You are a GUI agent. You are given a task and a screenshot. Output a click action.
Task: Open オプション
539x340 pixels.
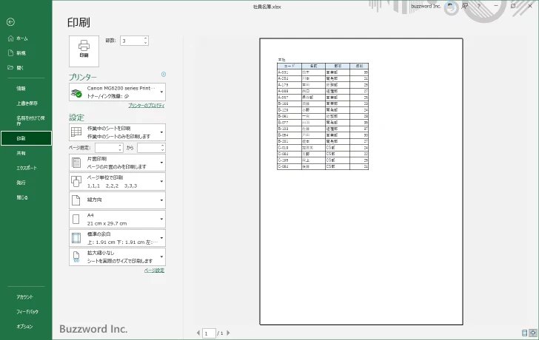coord(24,326)
